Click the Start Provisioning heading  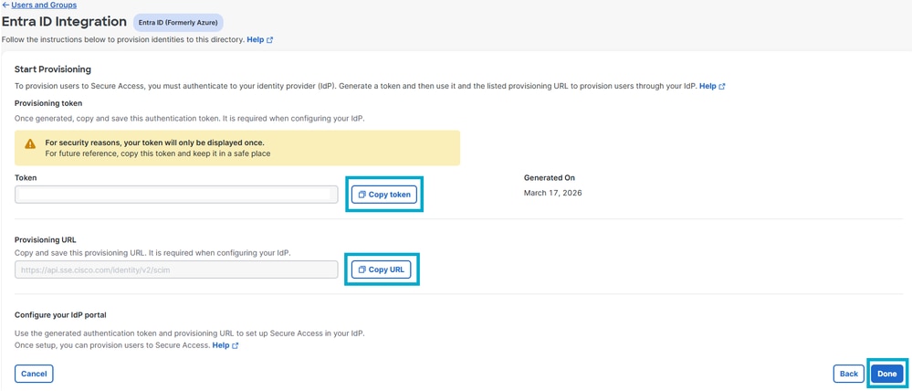(x=53, y=69)
